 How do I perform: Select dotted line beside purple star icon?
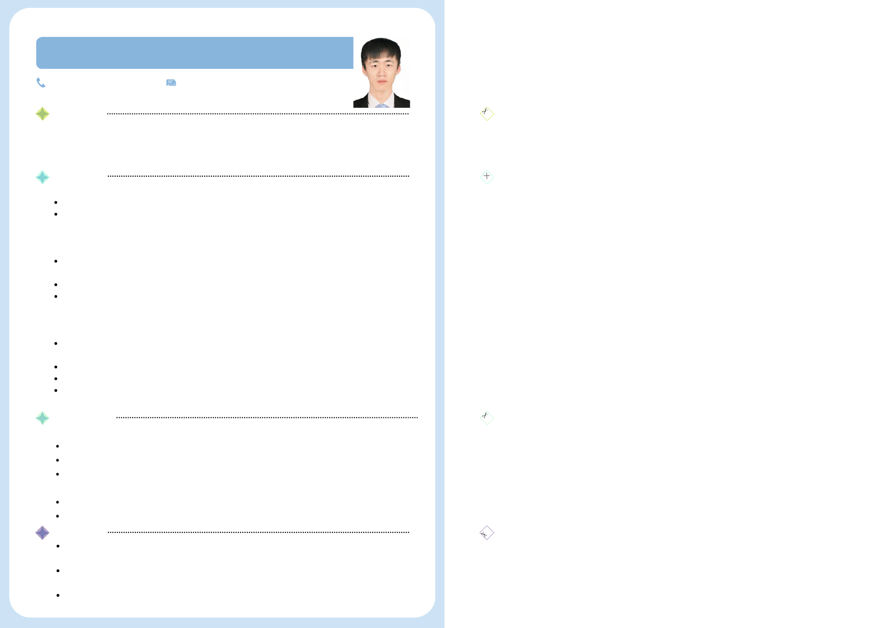coord(258,532)
